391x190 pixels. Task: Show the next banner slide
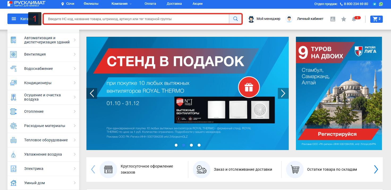click(283, 93)
